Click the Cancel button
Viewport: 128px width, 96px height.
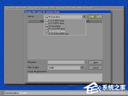click(x=95, y=68)
